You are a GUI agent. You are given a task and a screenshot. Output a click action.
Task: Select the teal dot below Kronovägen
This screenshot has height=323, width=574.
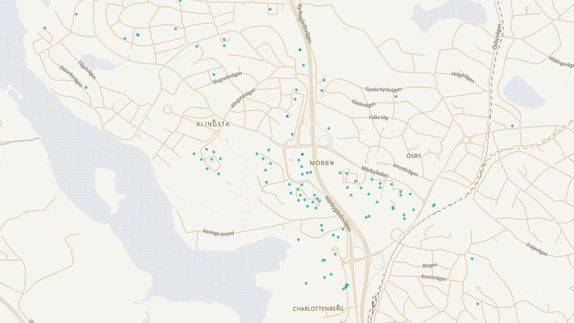tap(478, 303)
